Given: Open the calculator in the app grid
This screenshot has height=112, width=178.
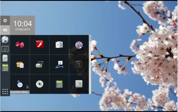Looking at the screenshot, I should tap(59, 84).
